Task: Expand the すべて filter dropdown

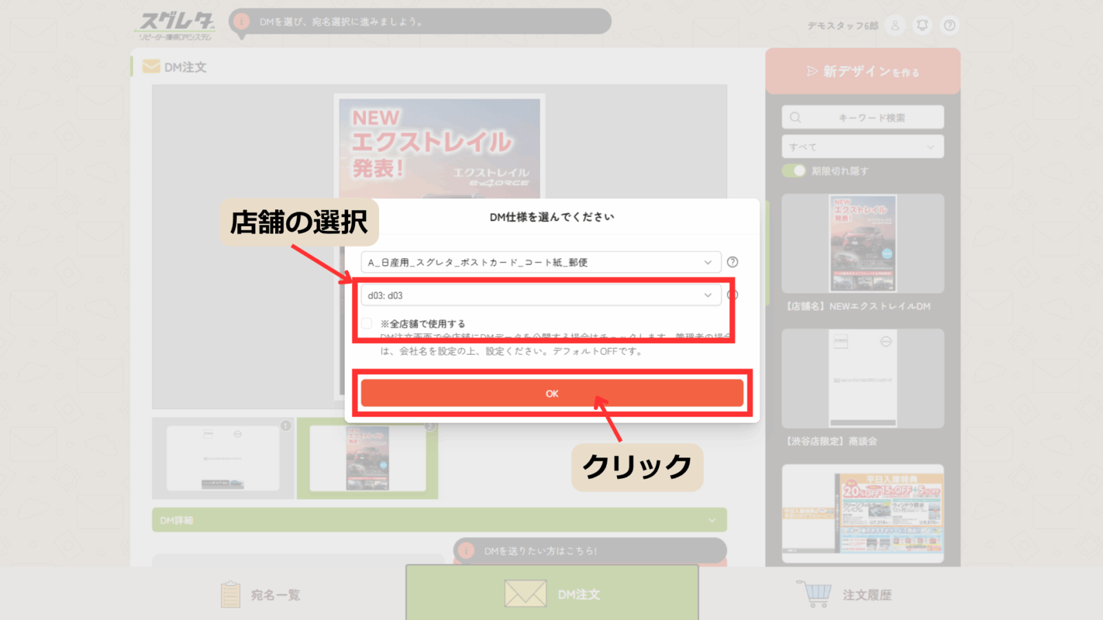Action: point(862,147)
